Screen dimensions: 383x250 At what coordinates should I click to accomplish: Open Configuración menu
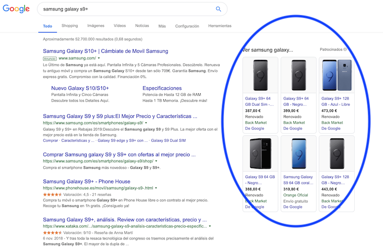coord(187,26)
